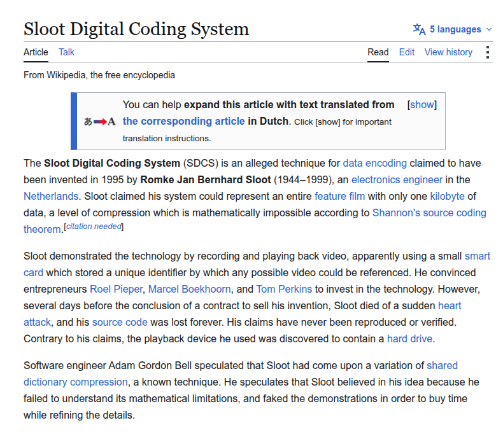503x439 pixels.
Task: Expand the 5 languages dropdown chevron
Action: pos(489,29)
